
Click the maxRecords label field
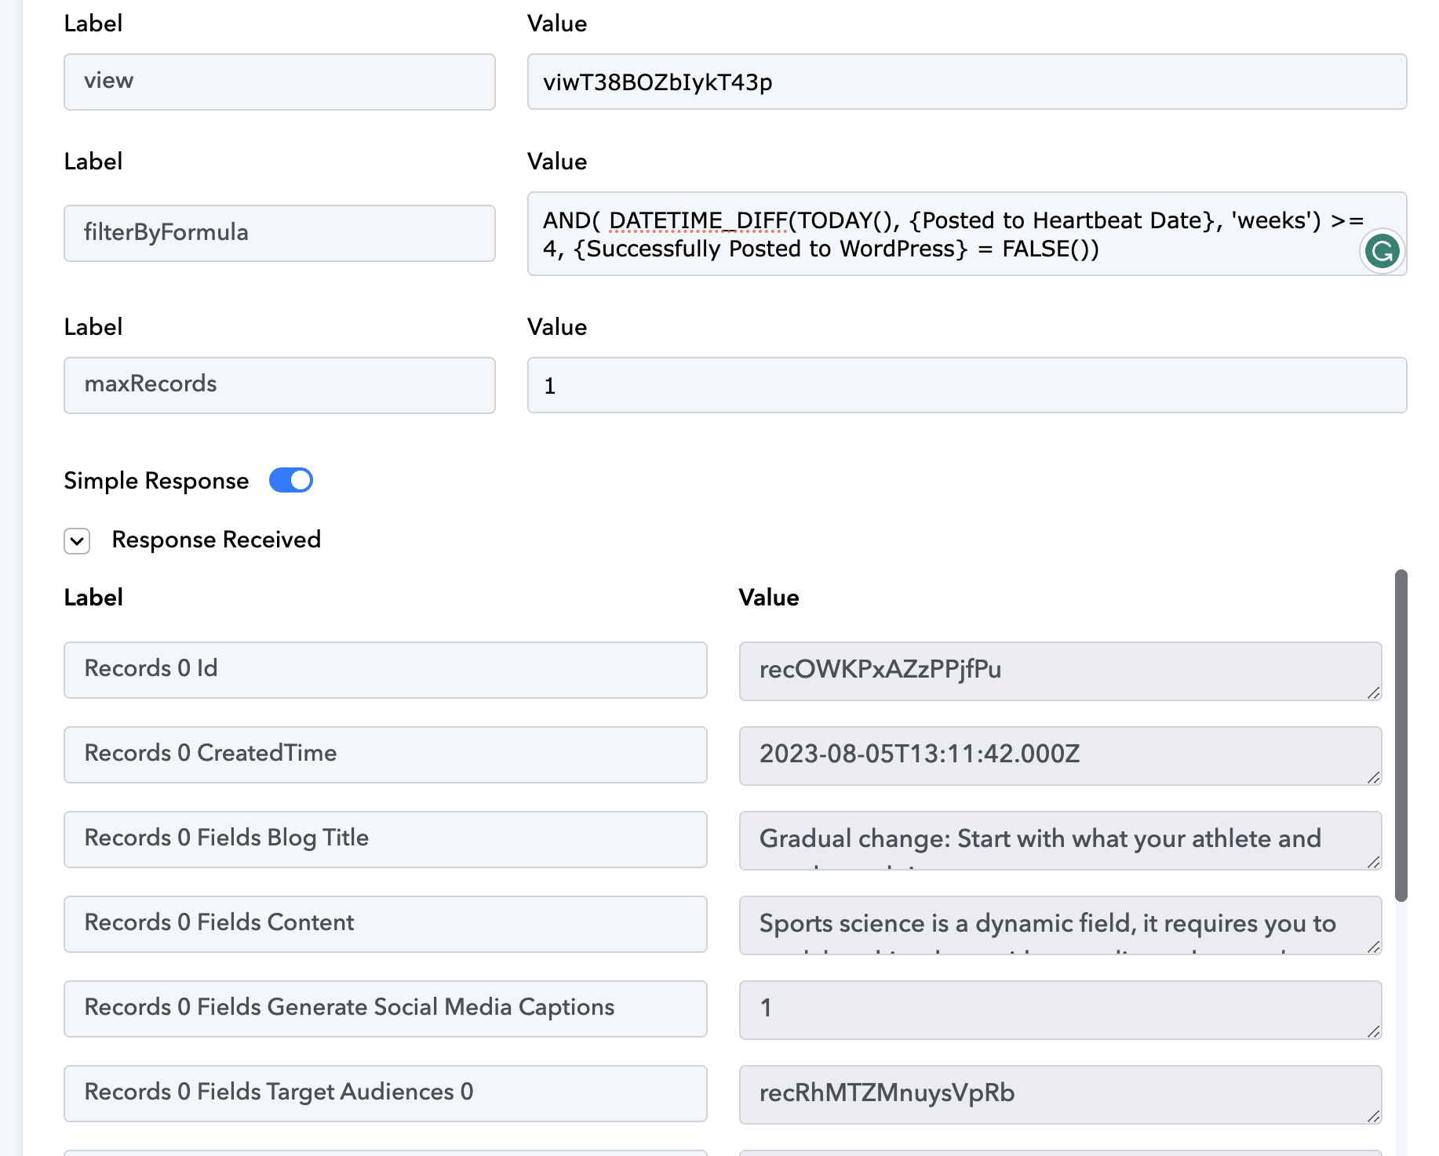tap(279, 385)
